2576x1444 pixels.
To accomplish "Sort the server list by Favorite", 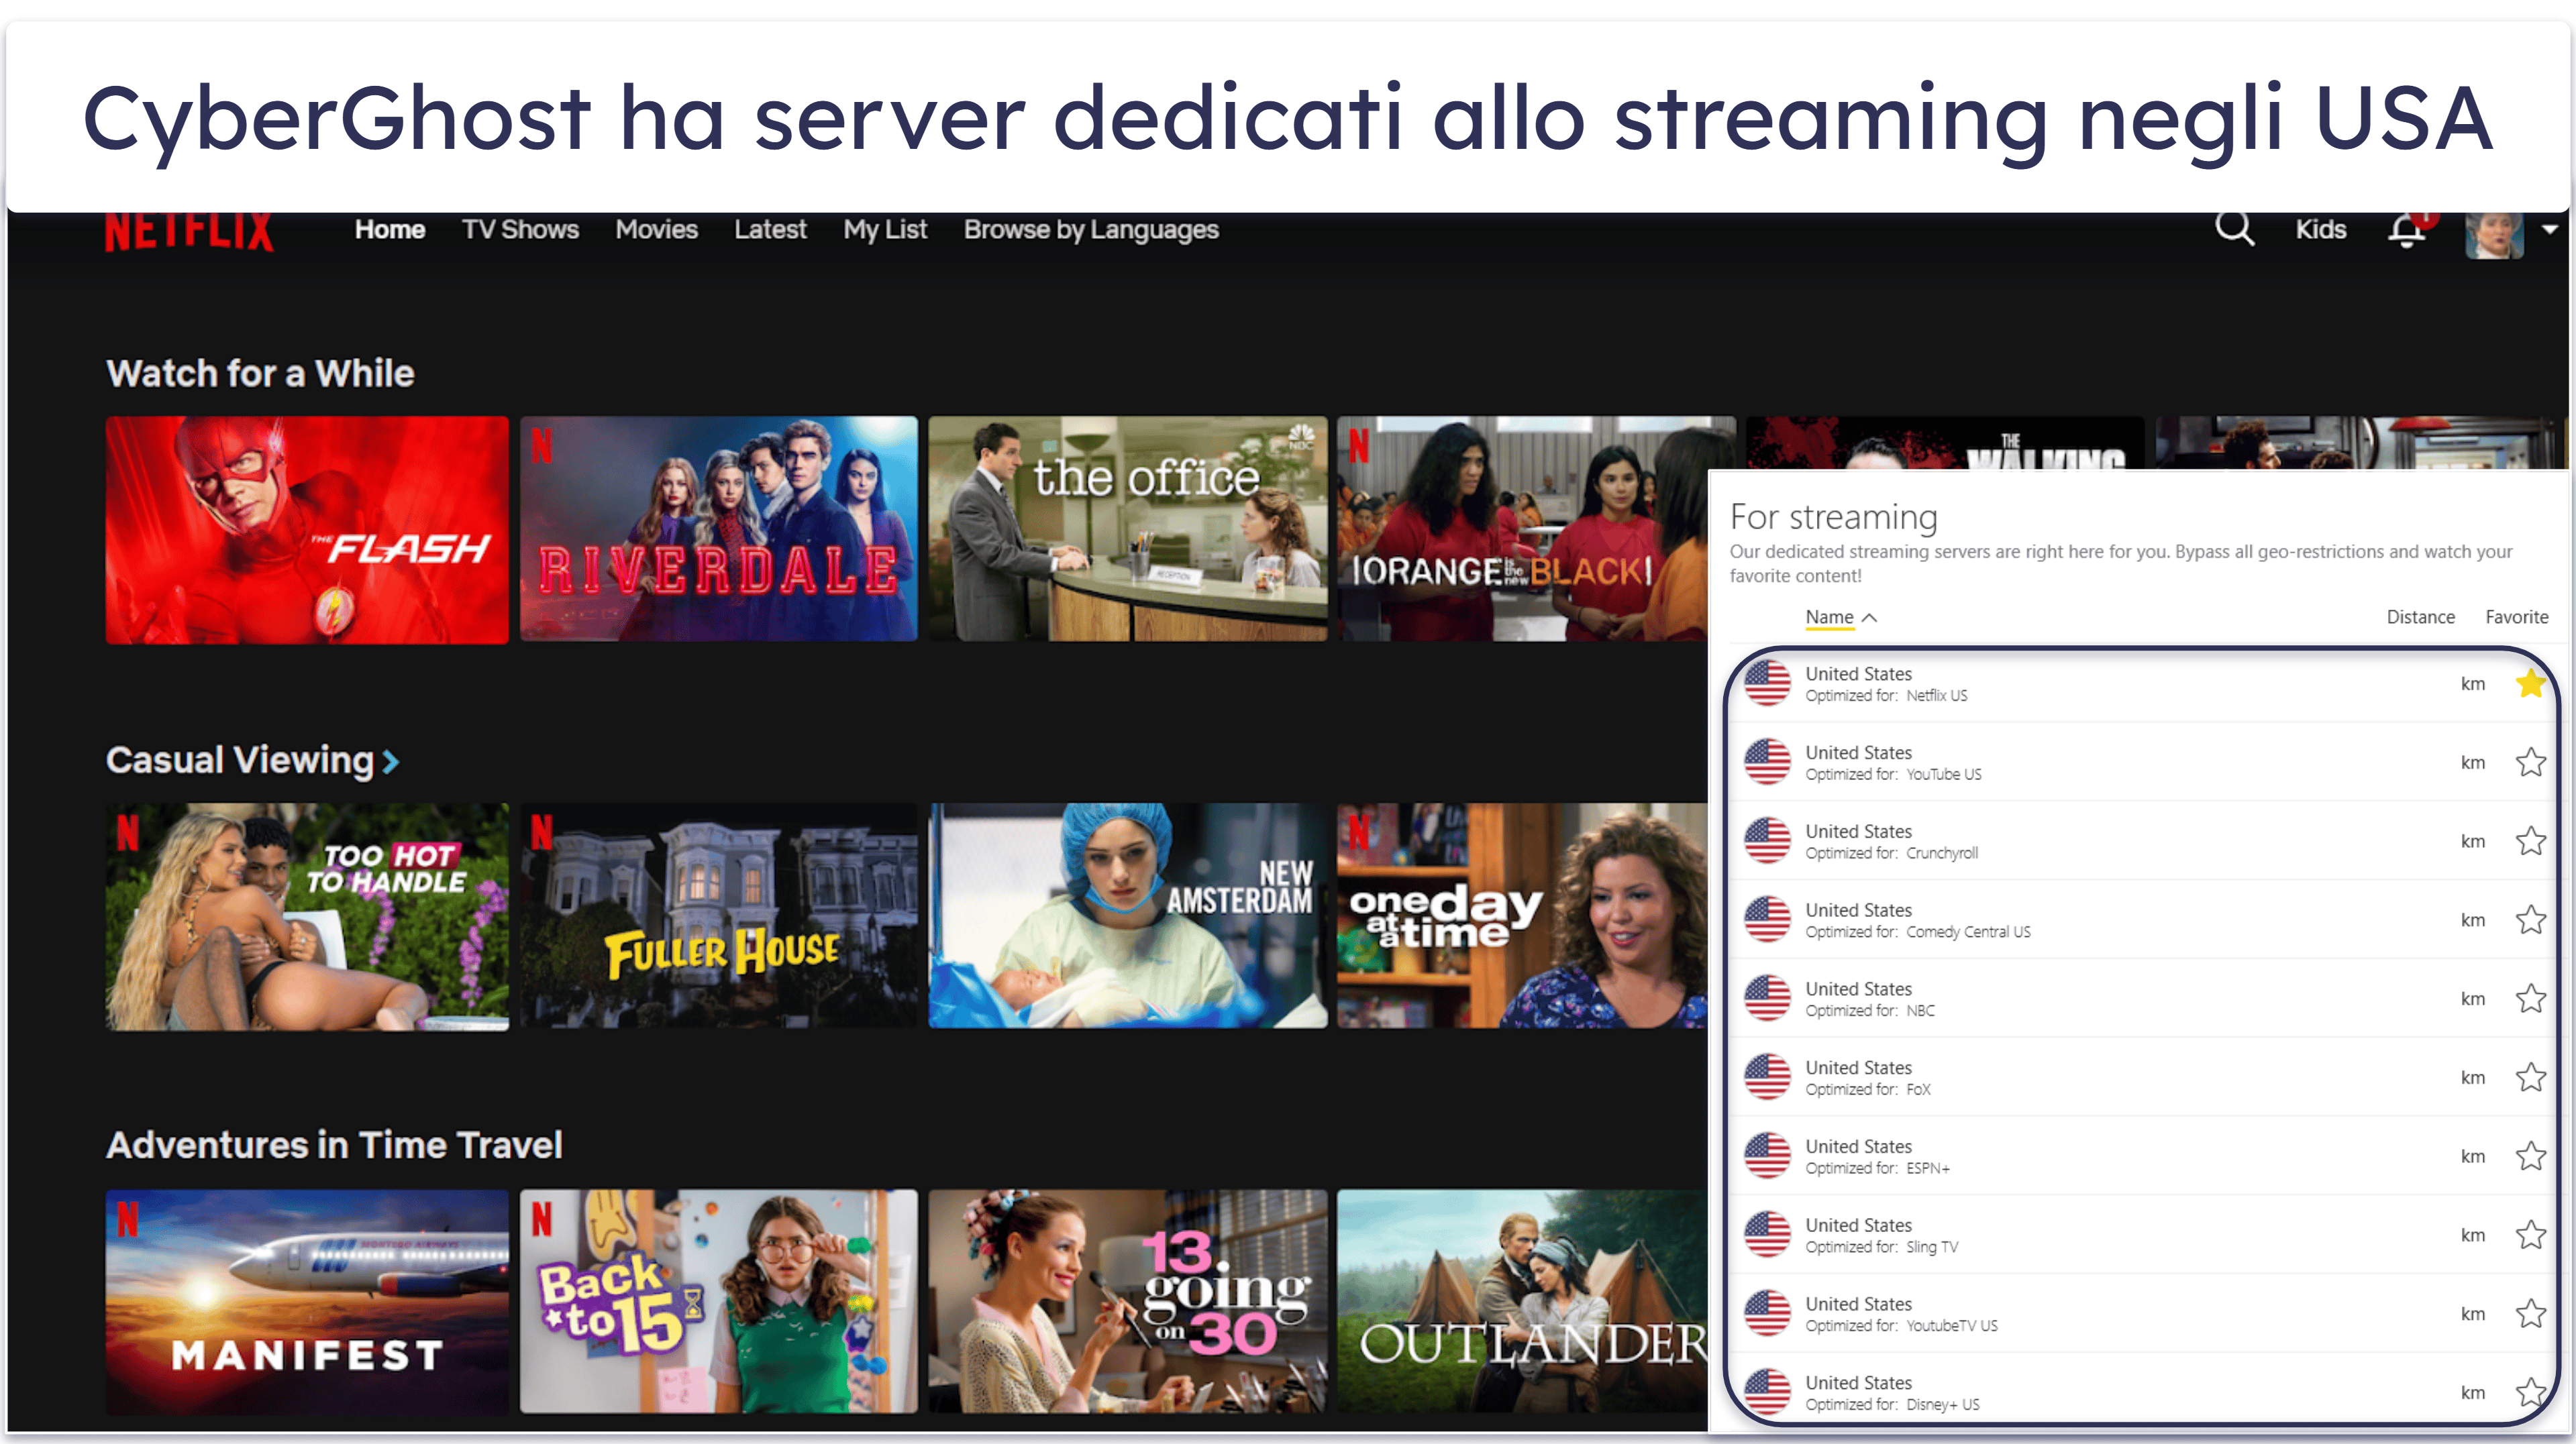I will coord(2516,618).
